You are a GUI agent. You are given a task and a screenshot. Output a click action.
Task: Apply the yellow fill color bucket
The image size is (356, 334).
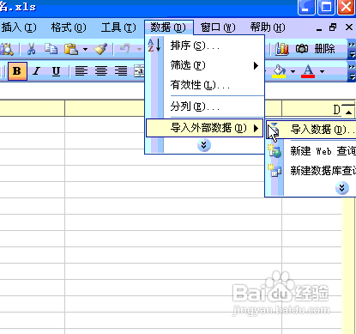tap(279, 71)
